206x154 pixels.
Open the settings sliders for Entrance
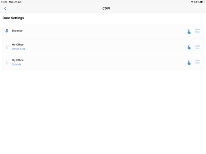coord(197,31)
